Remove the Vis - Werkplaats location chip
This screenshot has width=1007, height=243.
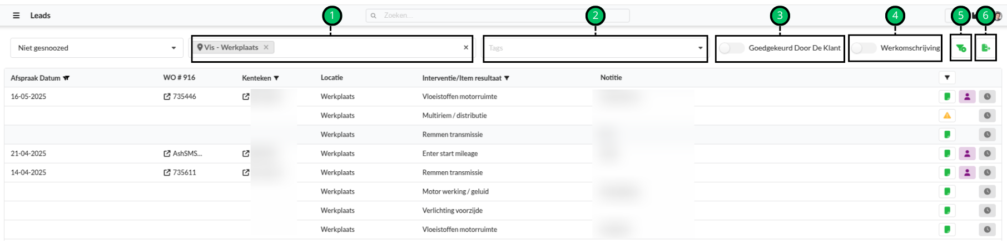coord(266,47)
